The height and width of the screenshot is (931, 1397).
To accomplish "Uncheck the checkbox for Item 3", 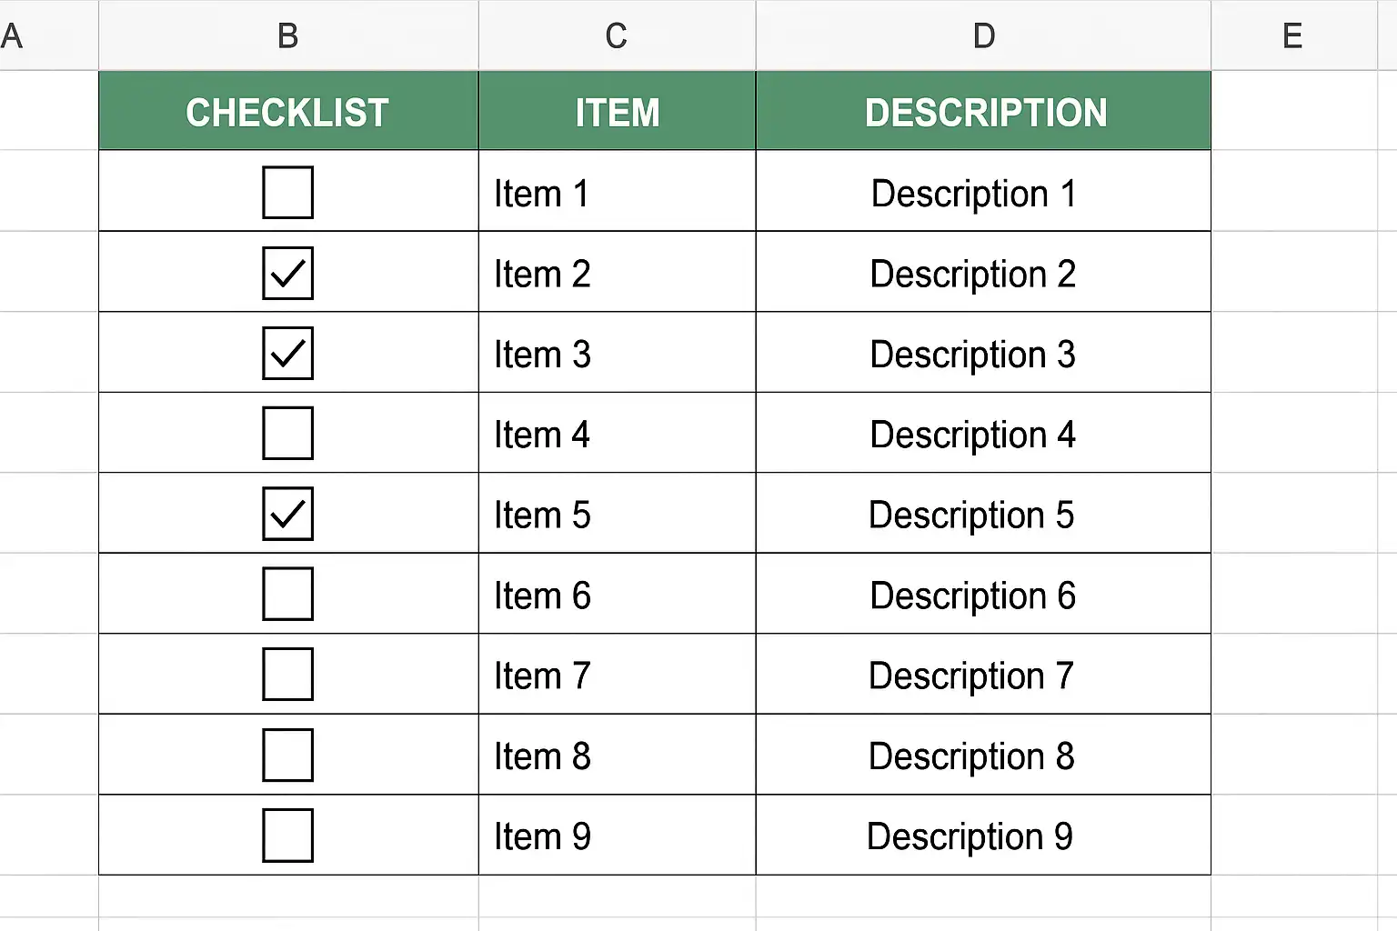I will click(287, 353).
